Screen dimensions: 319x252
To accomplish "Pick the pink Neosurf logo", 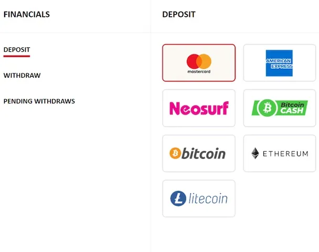I will point(199,108).
